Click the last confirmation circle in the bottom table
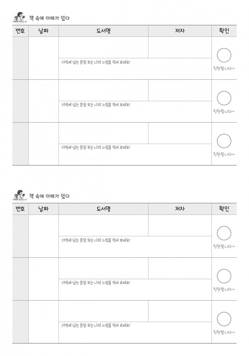Viewport: 249px width, 356px height. [x=224, y=319]
